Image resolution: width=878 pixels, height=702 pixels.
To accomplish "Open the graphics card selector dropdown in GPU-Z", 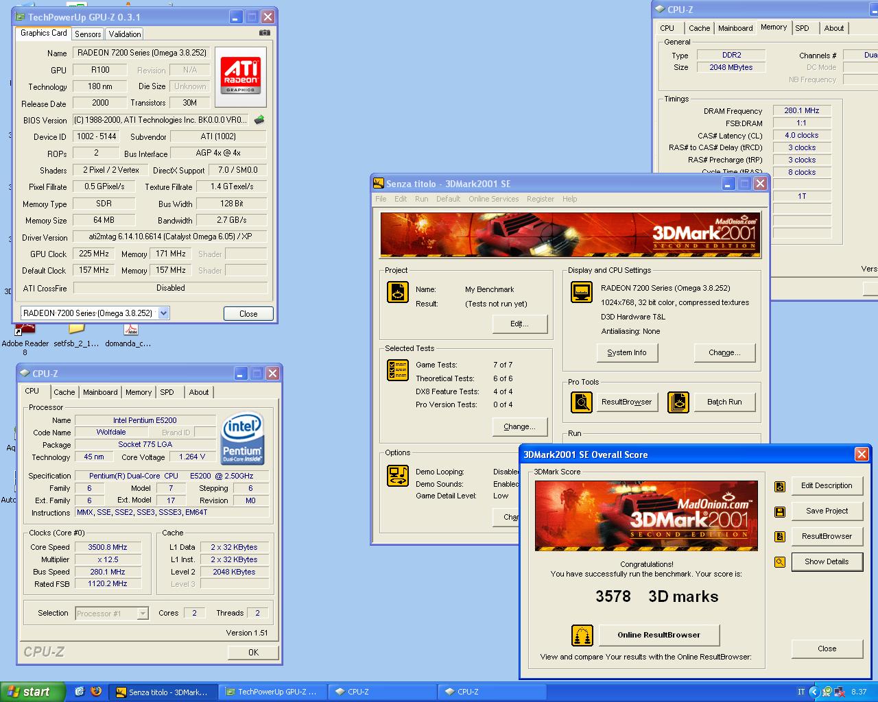I will point(163,313).
